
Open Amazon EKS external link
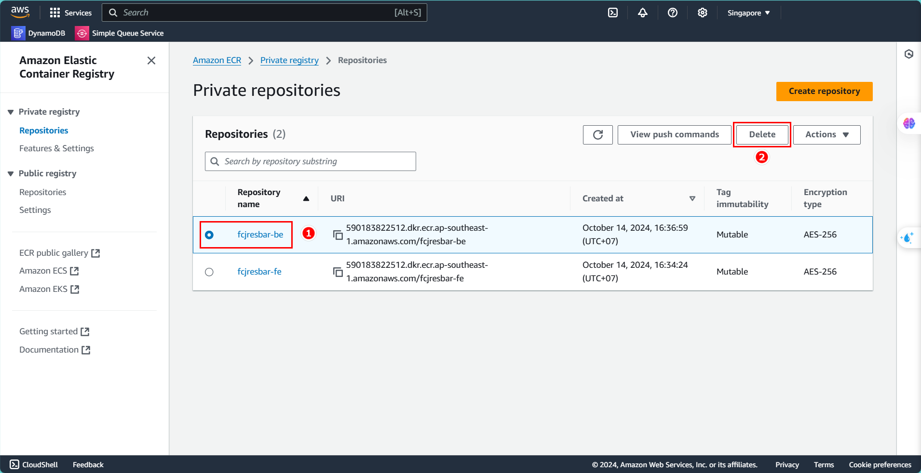49,289
